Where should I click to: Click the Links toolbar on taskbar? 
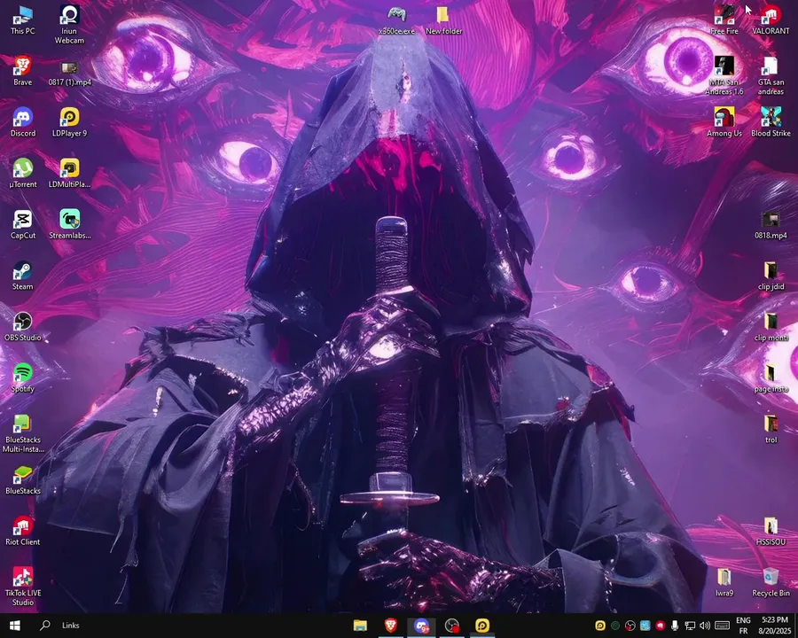[x=71, y=626]
